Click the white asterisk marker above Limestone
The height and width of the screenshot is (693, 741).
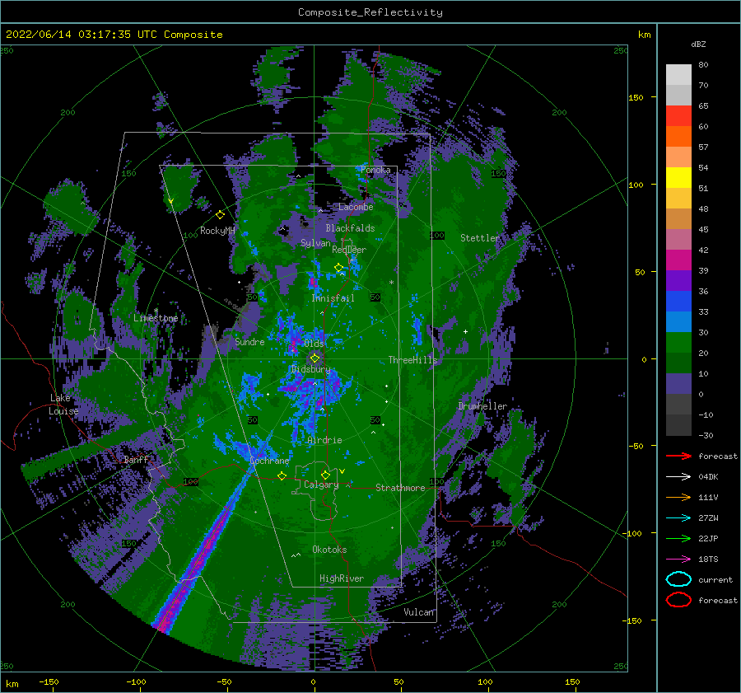156,311
